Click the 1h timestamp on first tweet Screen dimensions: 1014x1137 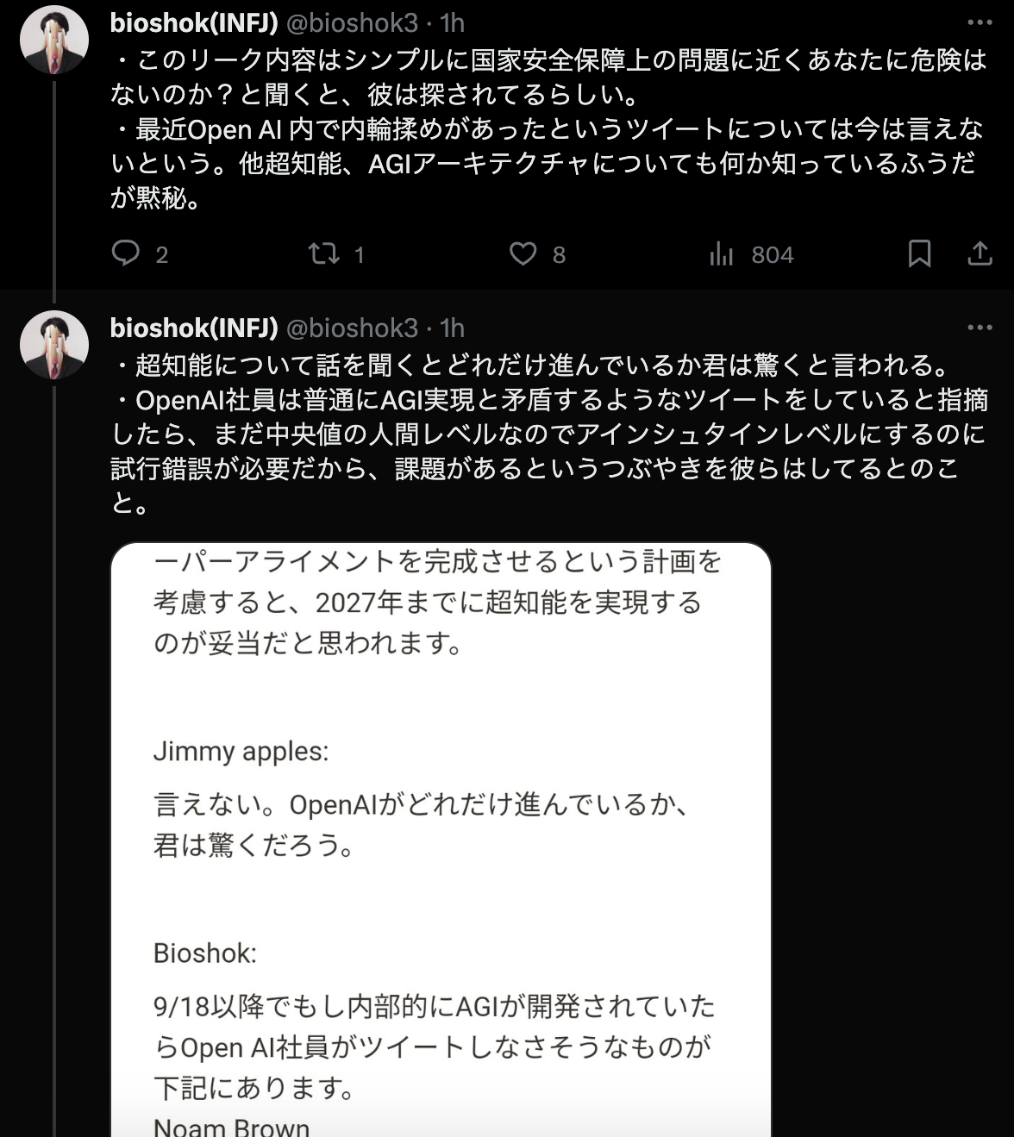pos(452,22)
